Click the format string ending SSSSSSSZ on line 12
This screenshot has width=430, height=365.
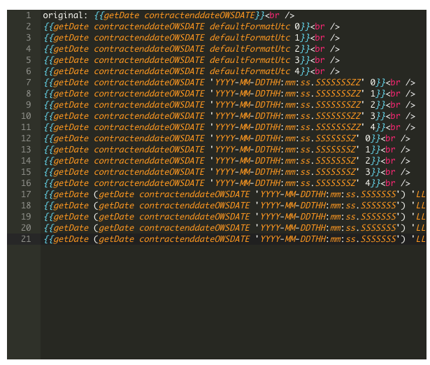pyautogui.click(x=285, y=138)
